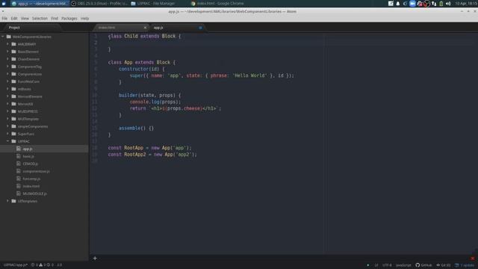Screen dimensions: 478x269
Task: Click the GitHub label in status bar
Action: tap(426, 265)
